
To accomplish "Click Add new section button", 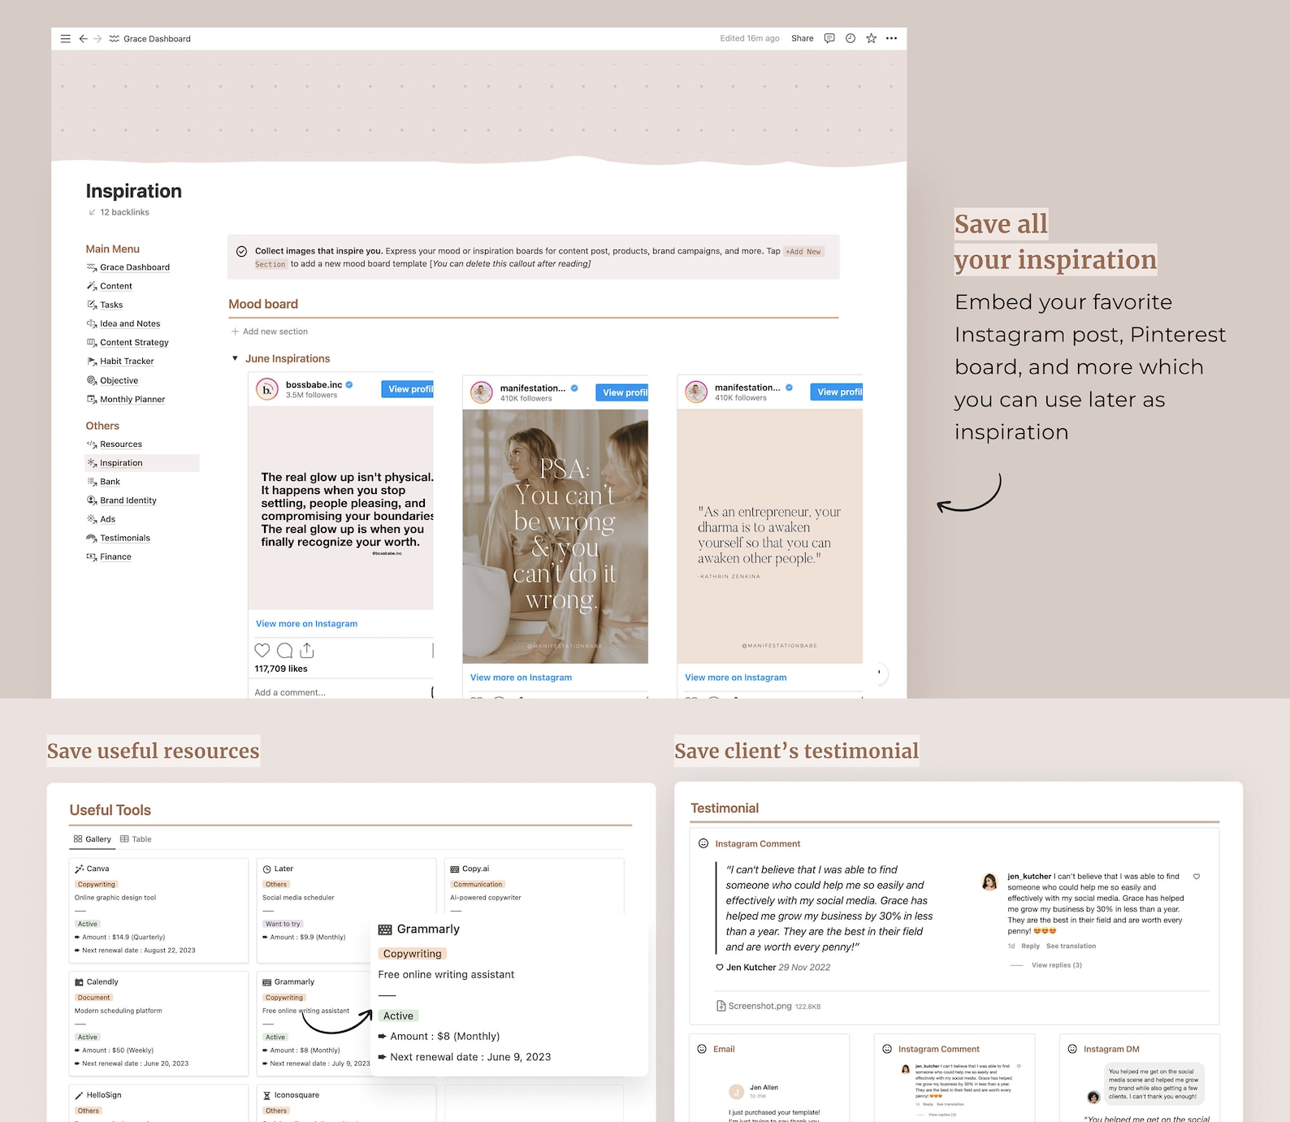I will [x=270, y=331].
